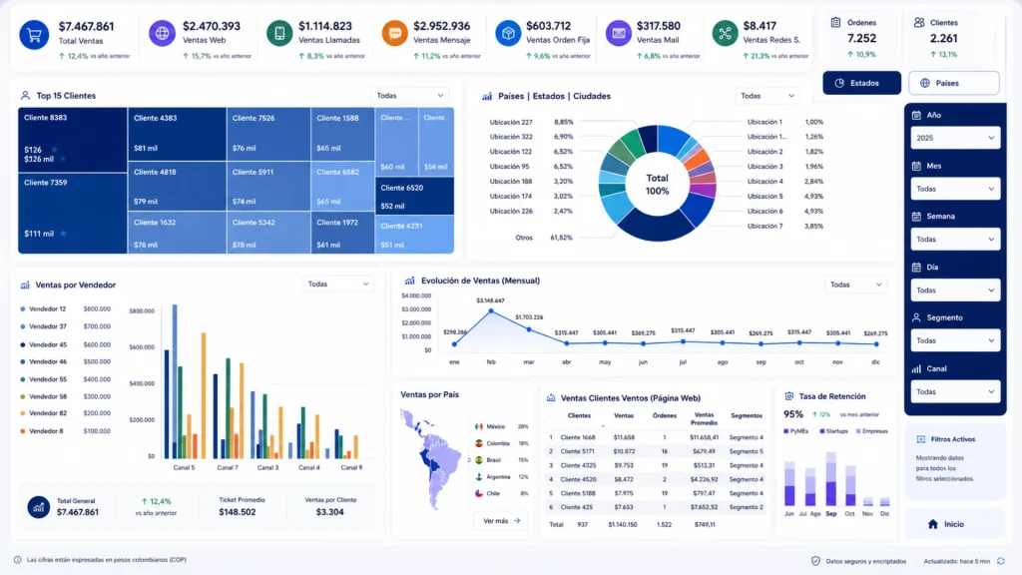The height and width of the screenshot is (575, 1022).
Task: Click the people icon beside Clientes
Action: pyautogui.click(x=919, y=22)
